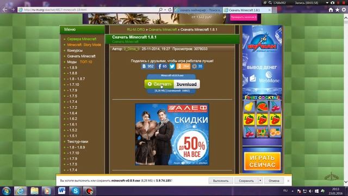Select mods version 1.8.9
The width and height of the screenshot is (348, 196).
(72, 68)
